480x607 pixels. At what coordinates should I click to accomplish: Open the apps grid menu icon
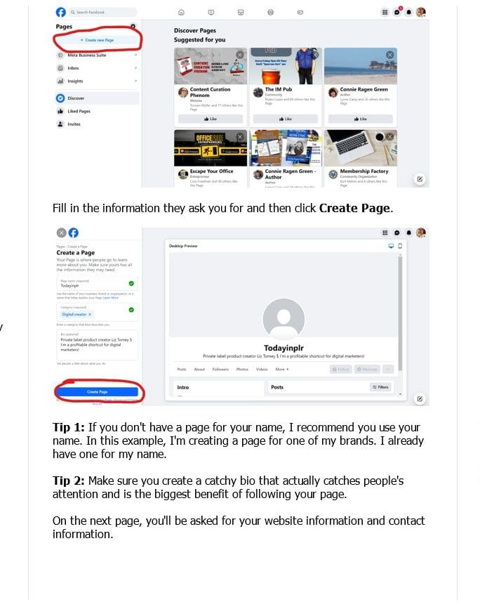[385, 13]
